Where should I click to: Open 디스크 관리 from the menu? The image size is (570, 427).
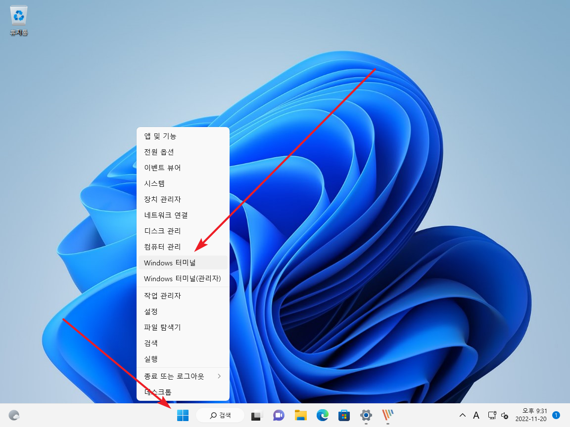[x=183, y=231]
